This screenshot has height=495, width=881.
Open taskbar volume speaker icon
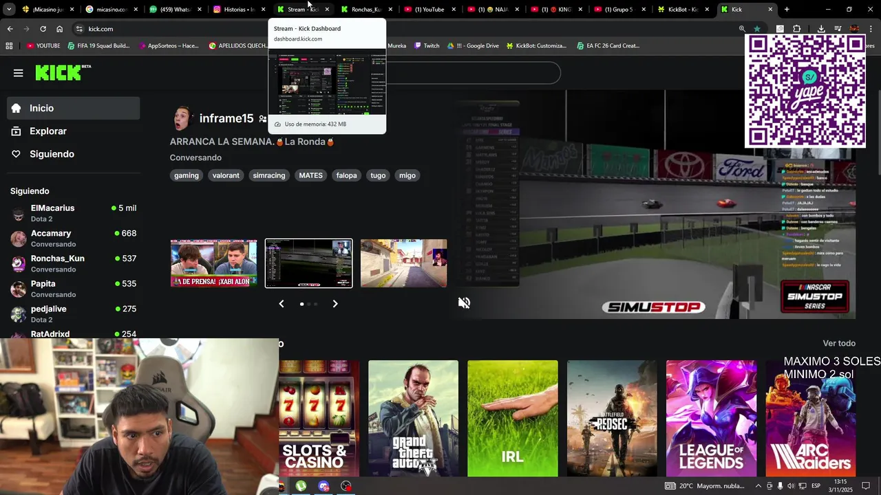click(792, 486)
